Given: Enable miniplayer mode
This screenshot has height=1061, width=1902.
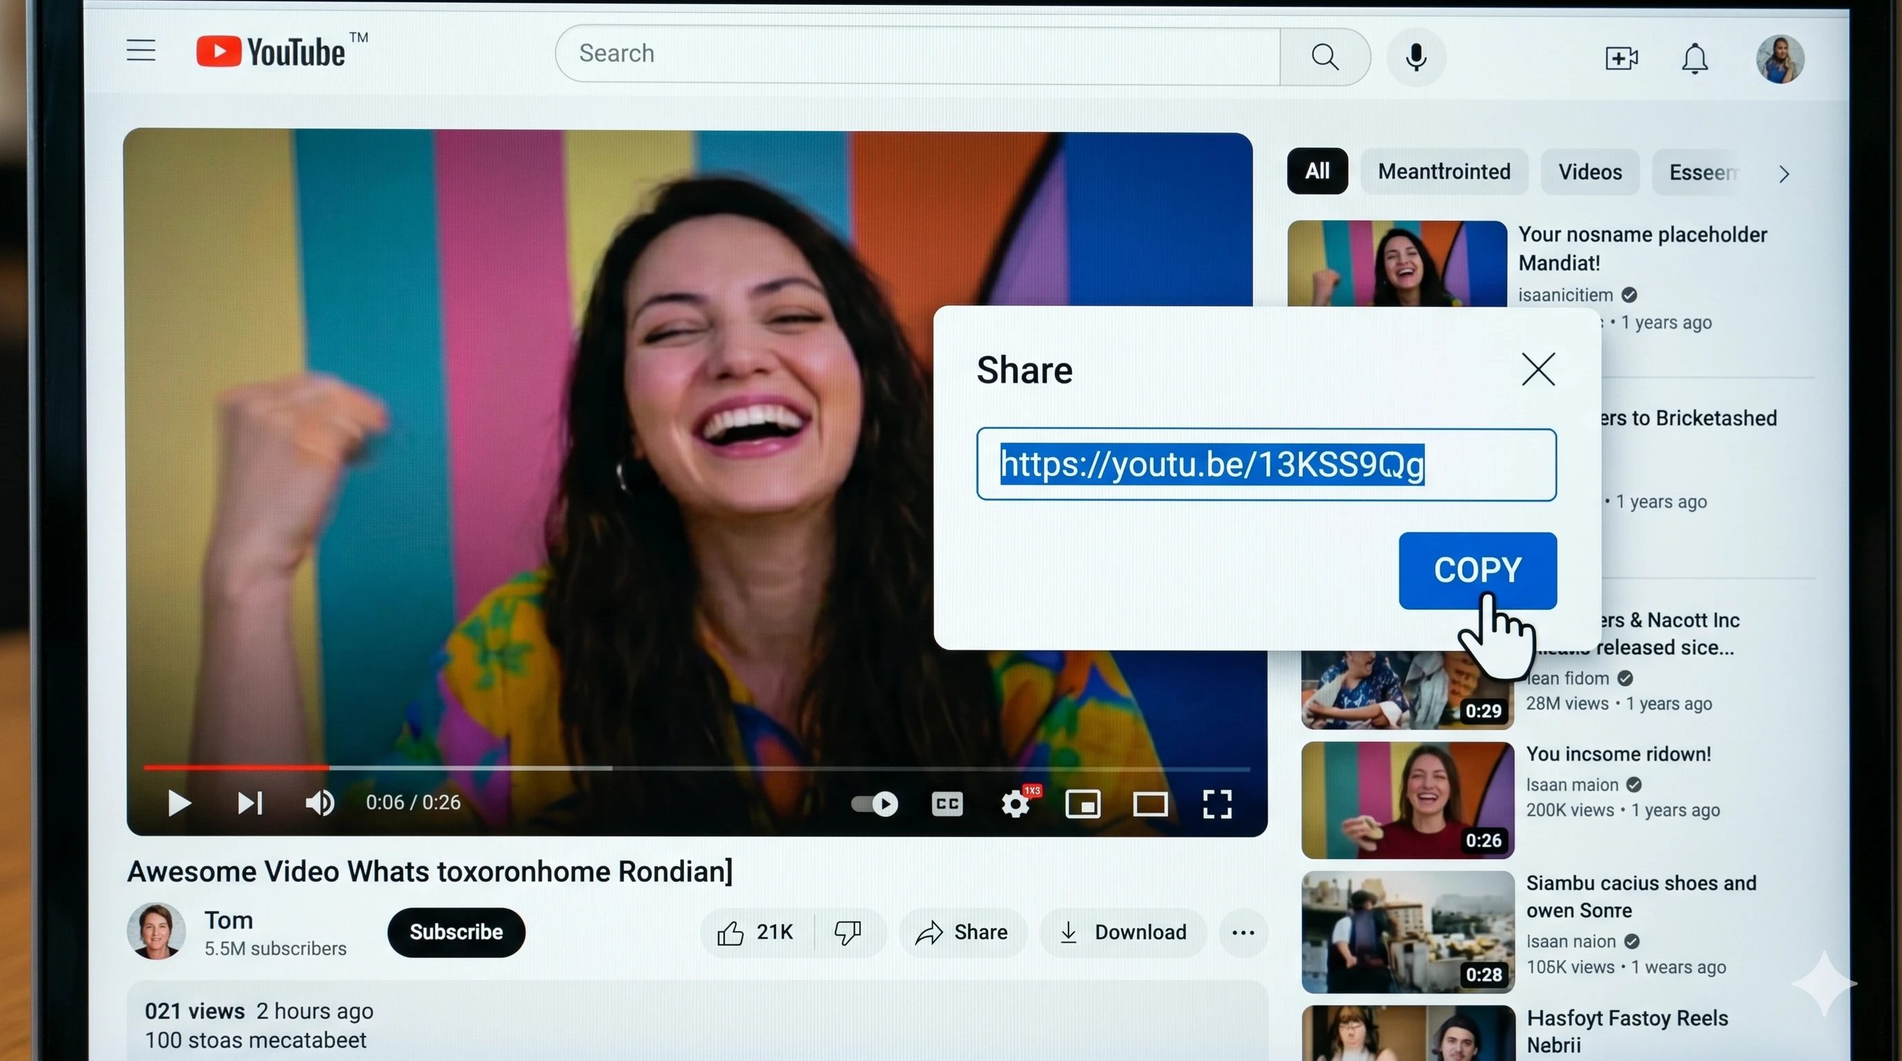Looking at the screenshot, I should [x=1082, y=803].
